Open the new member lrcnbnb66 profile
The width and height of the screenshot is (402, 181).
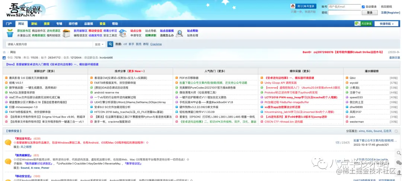[106, 58]
